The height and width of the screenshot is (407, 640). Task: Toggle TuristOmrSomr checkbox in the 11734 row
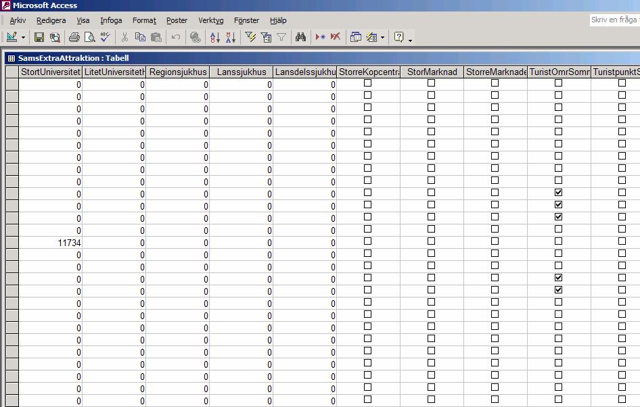pos(559,241)
